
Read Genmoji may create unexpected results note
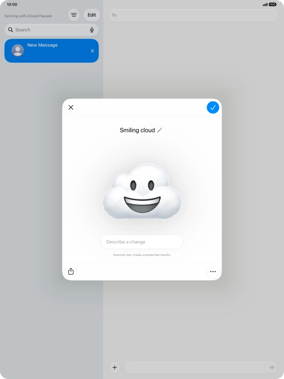pos(142,255)
